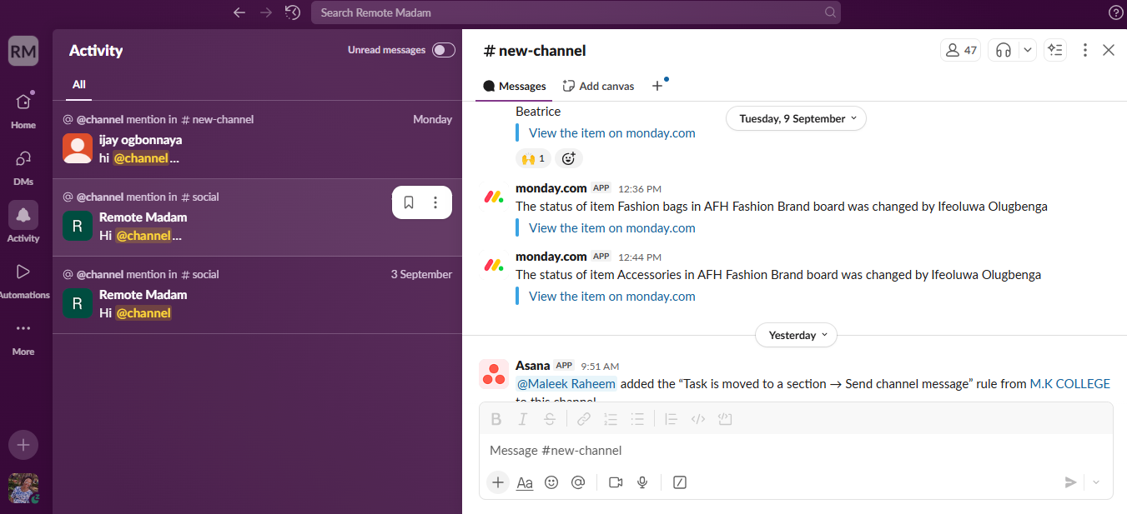
Task: Add a new tab with plus
Action: tap(657, 86)
